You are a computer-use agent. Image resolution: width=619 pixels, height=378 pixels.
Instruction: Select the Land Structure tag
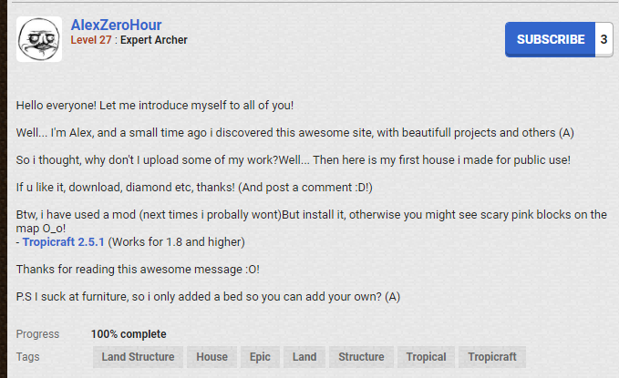click(139, 357)
